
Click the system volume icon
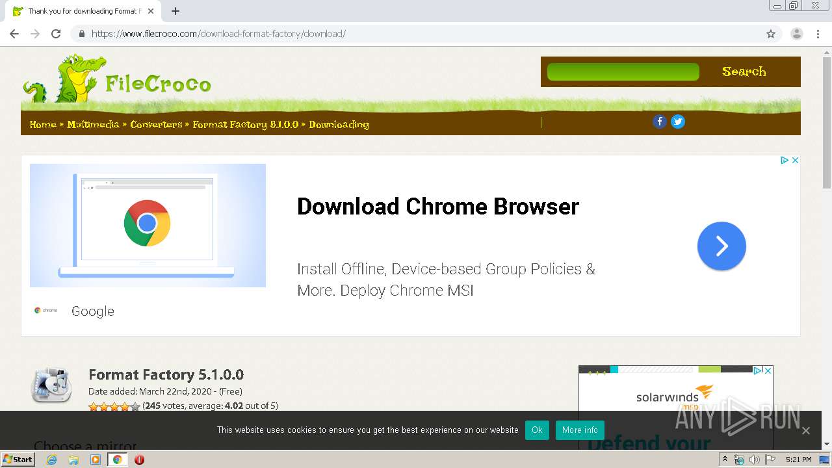click(754, 460)
